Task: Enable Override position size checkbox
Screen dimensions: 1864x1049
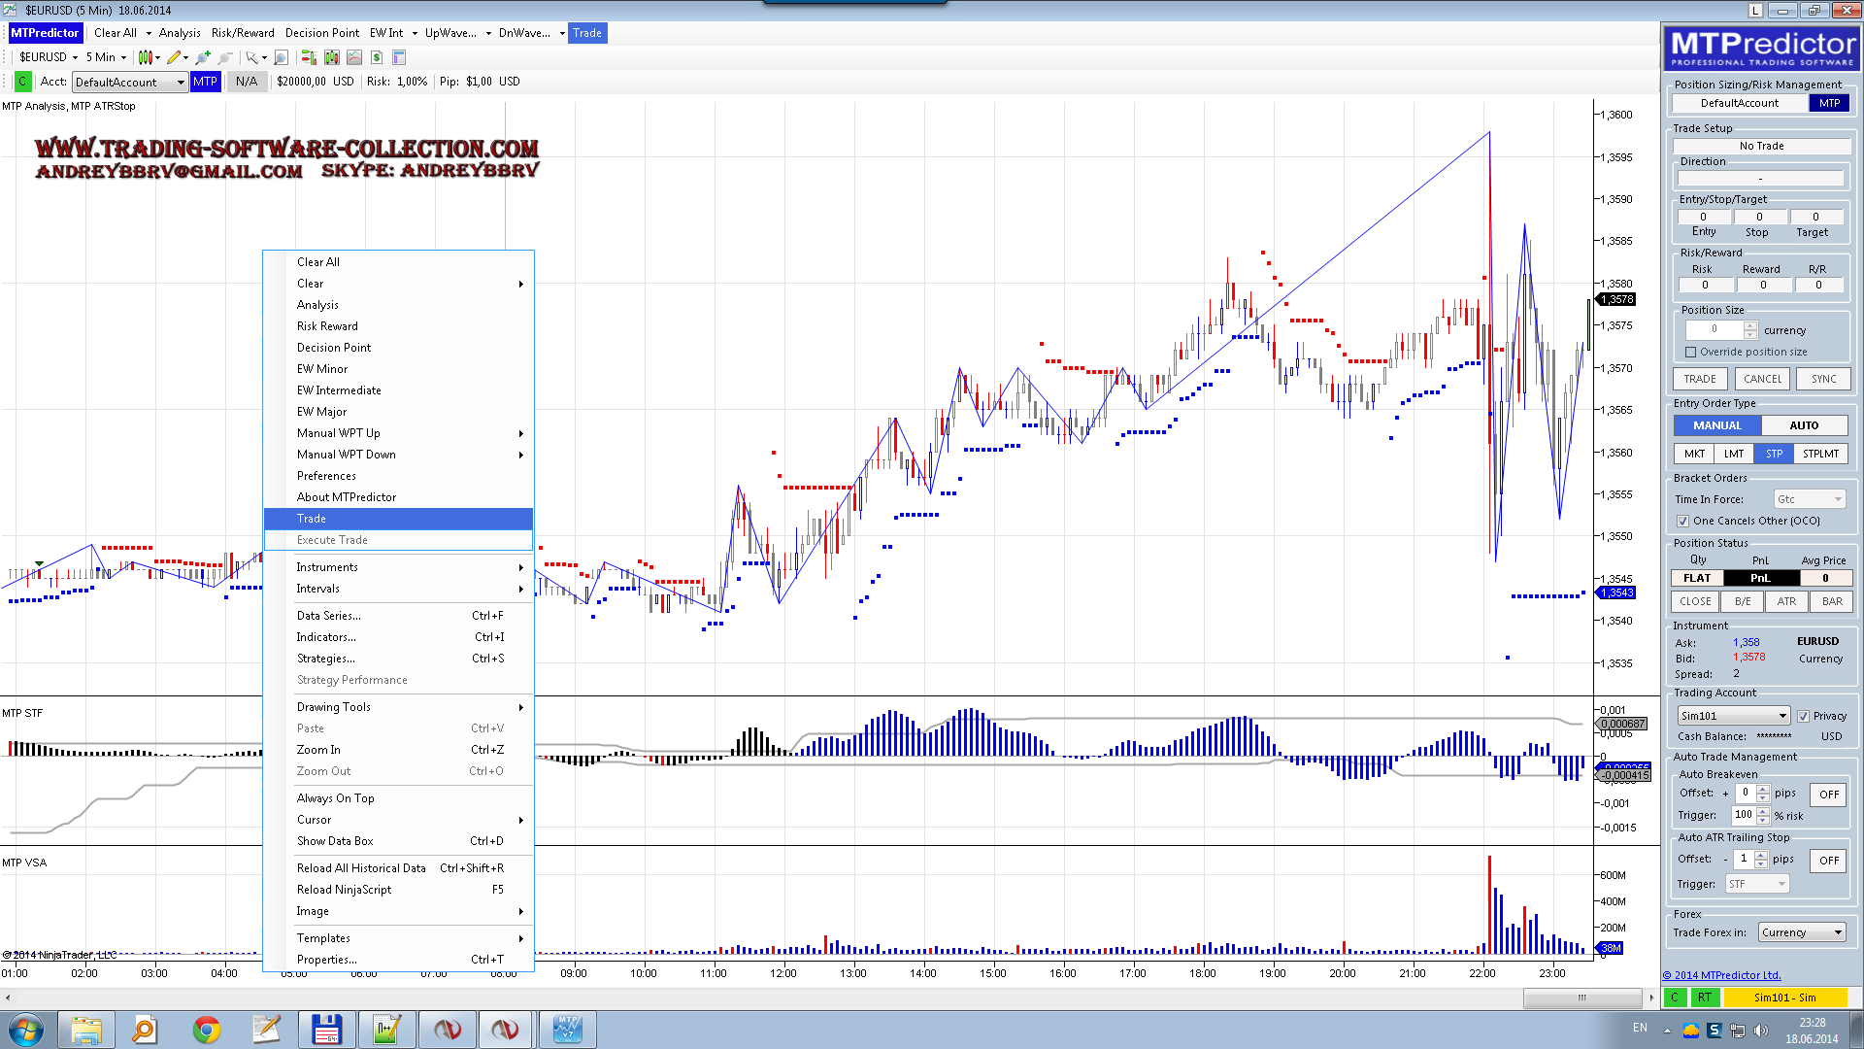Action: [1691, 353]
